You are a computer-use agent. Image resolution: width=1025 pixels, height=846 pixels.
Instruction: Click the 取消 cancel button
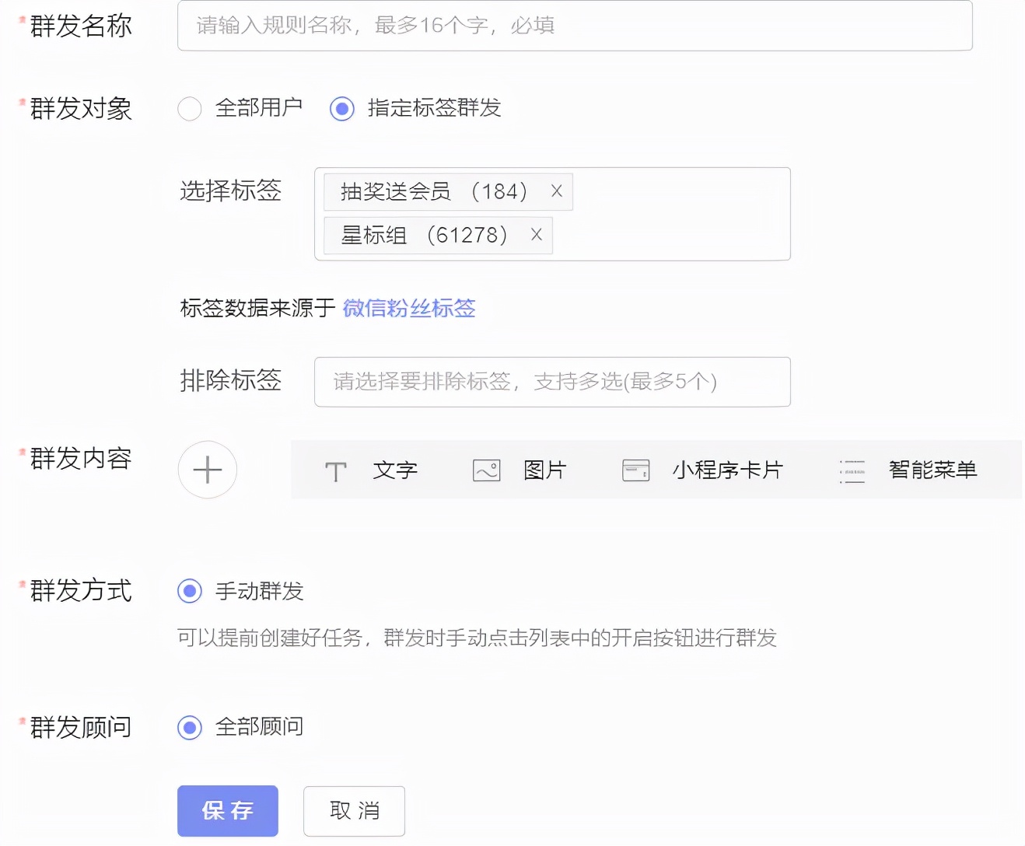tap(354, 811)
